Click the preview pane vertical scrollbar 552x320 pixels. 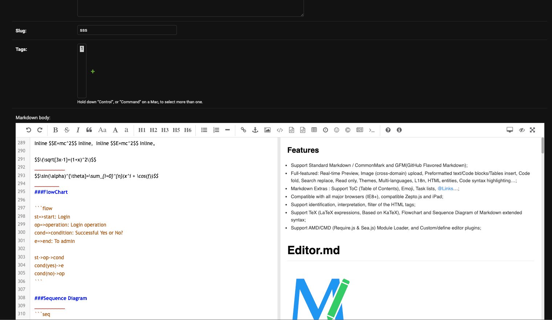[x=543, y=146]
